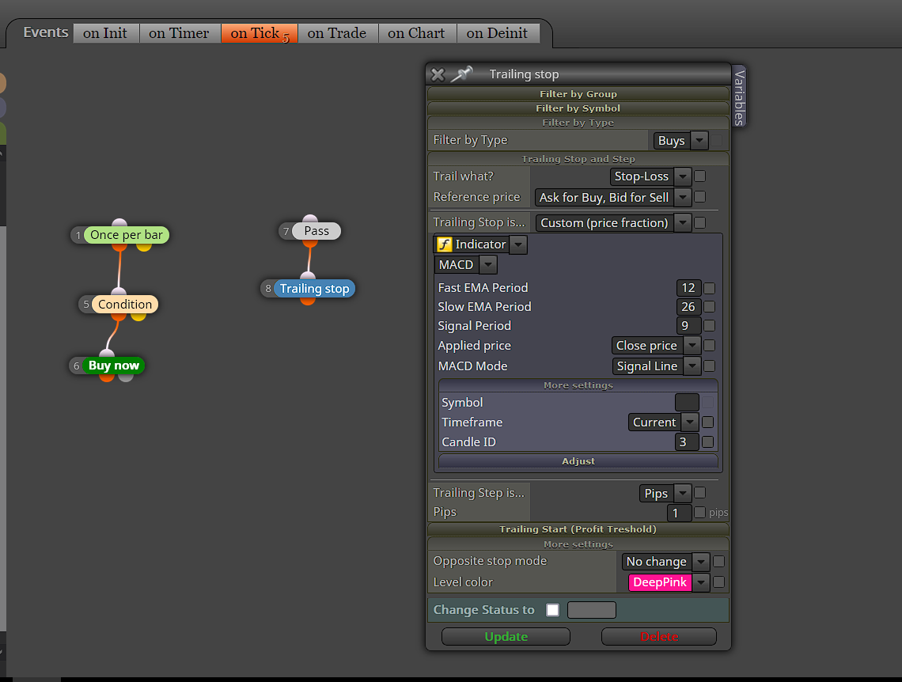The width and height of the screenshot is (902, 682).
Task: Open the Trailing Step is Pips dropdown
Action: click(665, 494)
